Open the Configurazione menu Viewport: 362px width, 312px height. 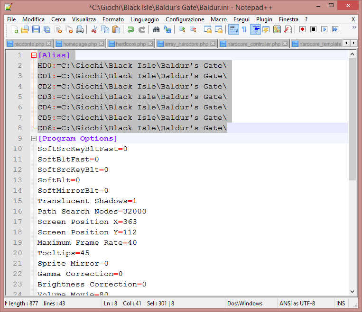pos(185,19)
